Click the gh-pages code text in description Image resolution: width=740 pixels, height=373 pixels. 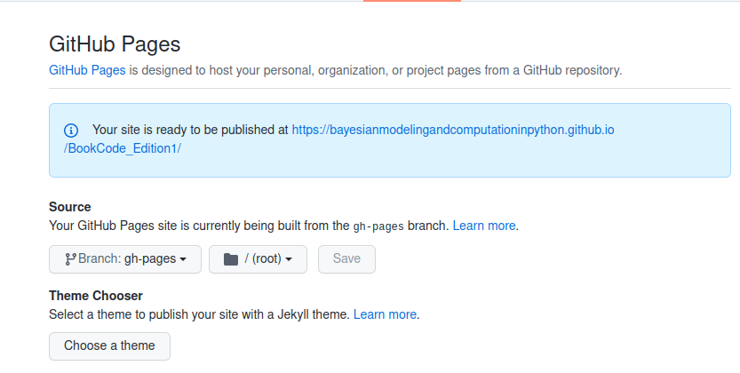[x=378, y=226]
